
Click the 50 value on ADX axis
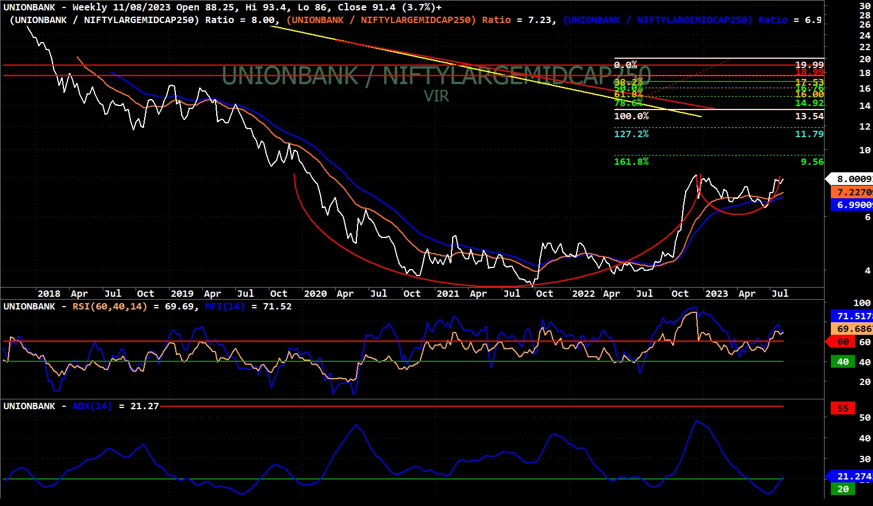pos(865,418)
